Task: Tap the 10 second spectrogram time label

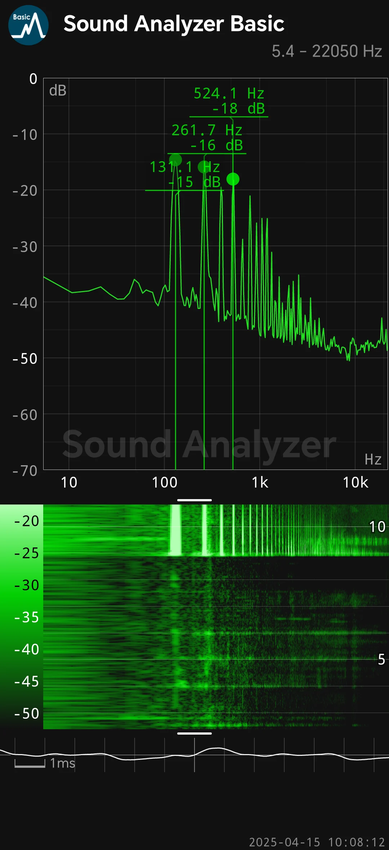Action: (x=377, y=527)
